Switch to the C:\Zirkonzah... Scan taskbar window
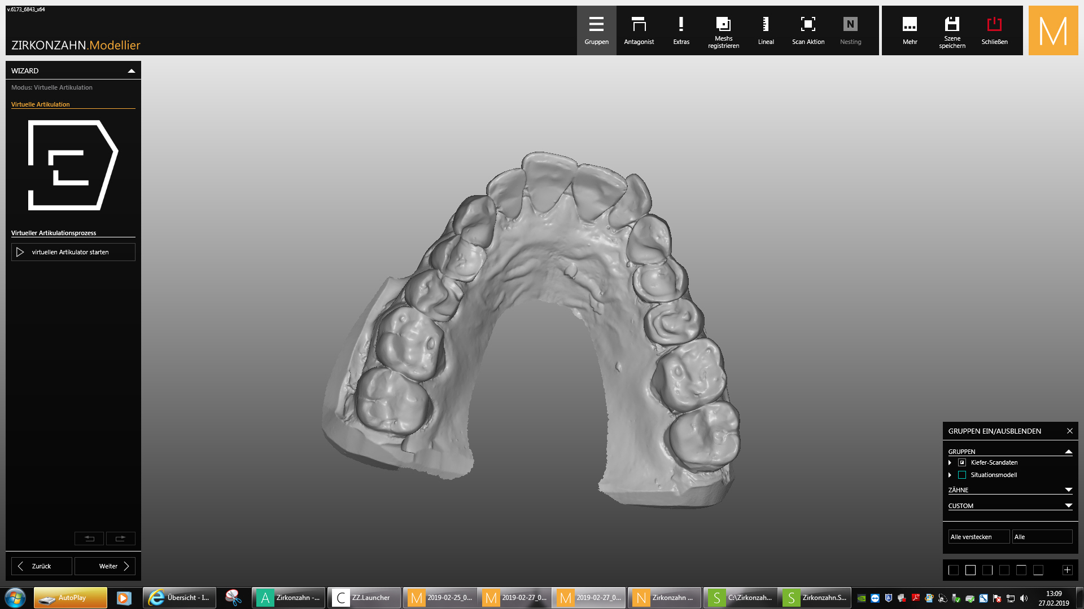 (740, 598)
